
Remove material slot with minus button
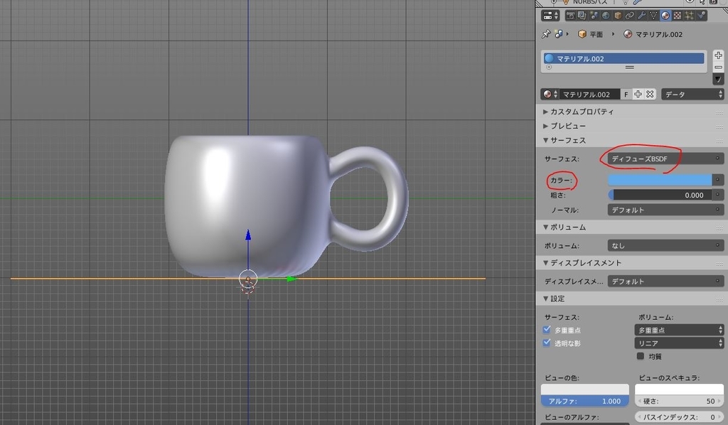(718, 68)
